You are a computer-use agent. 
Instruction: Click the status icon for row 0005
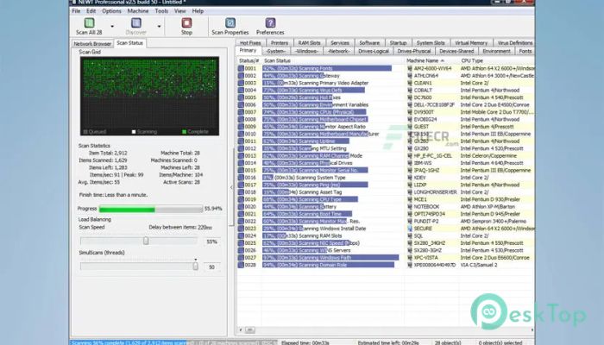(241, 97)
